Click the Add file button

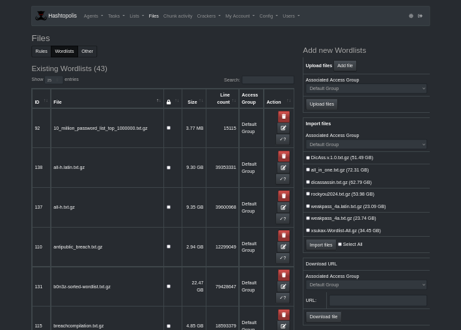(x=345, y=66)
